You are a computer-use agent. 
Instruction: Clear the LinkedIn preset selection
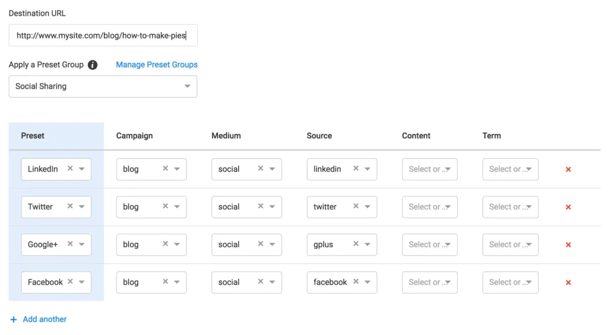(70, 169)
